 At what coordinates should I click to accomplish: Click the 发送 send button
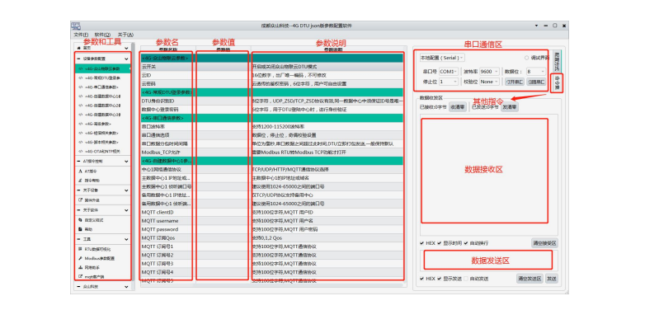[552, 279]
